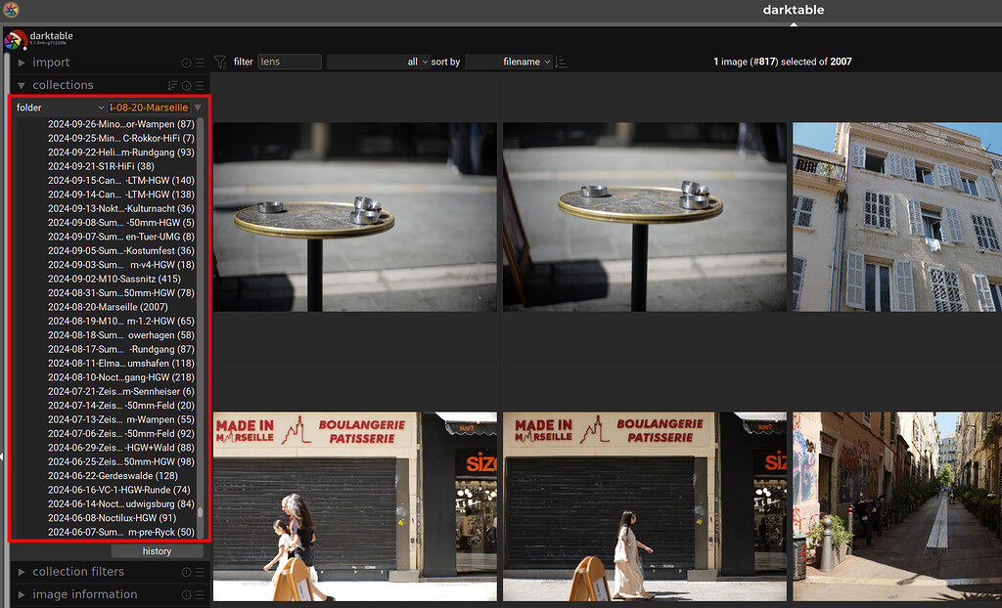Click the darktable logo in the top-left corner
The width and height of the screenshot is (1002, 608).
pos(14,40)
